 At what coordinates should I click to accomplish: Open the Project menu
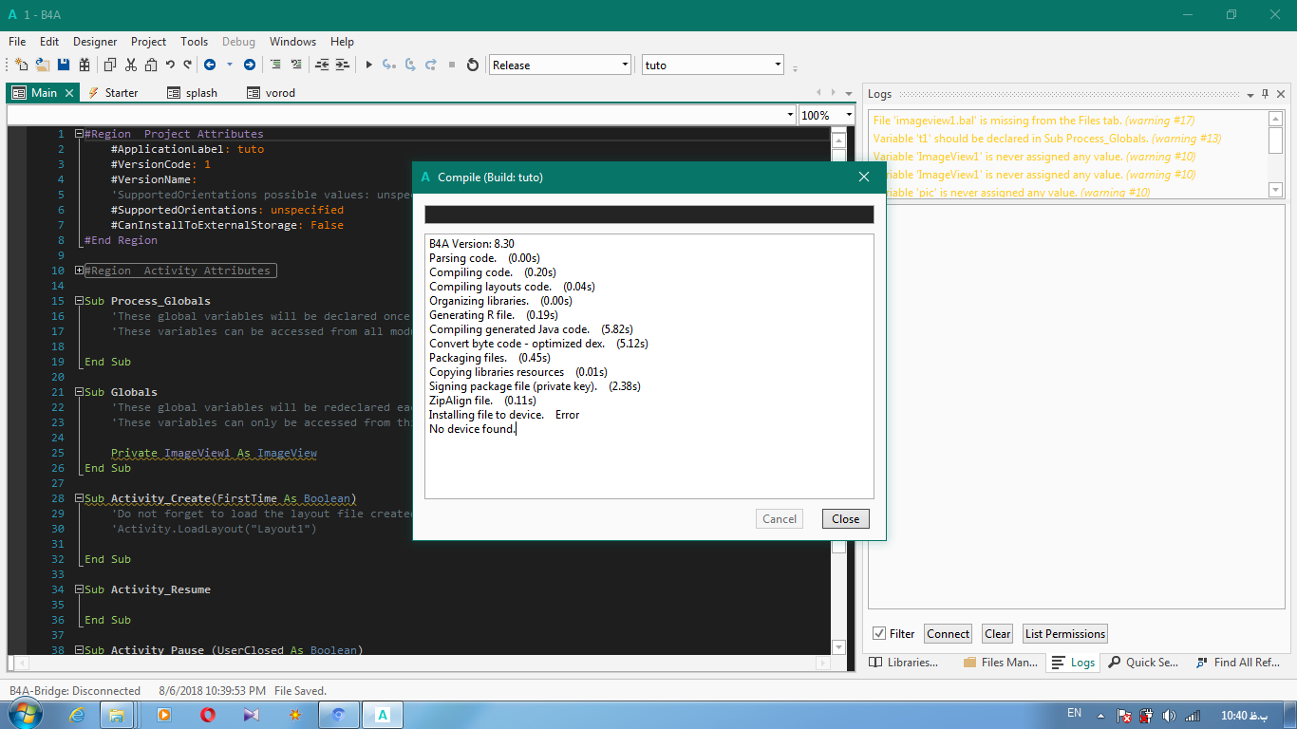point(148,42)
